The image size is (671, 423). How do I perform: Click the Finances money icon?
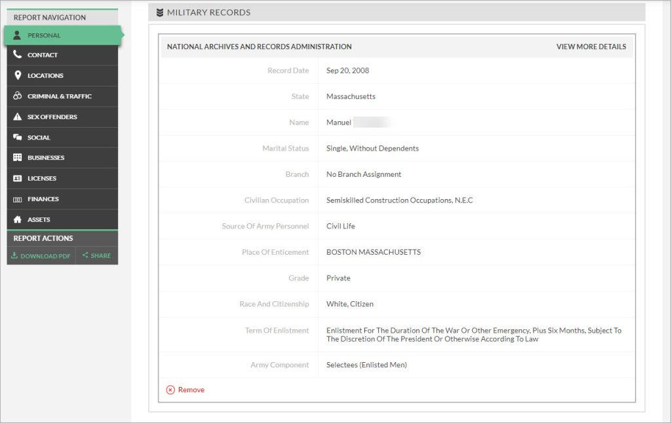[17, 199]
